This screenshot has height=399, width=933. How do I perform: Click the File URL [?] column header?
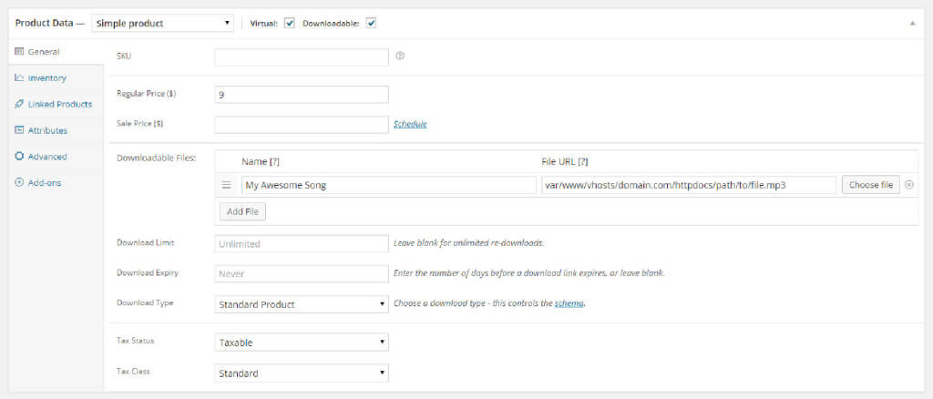point(565,162)
